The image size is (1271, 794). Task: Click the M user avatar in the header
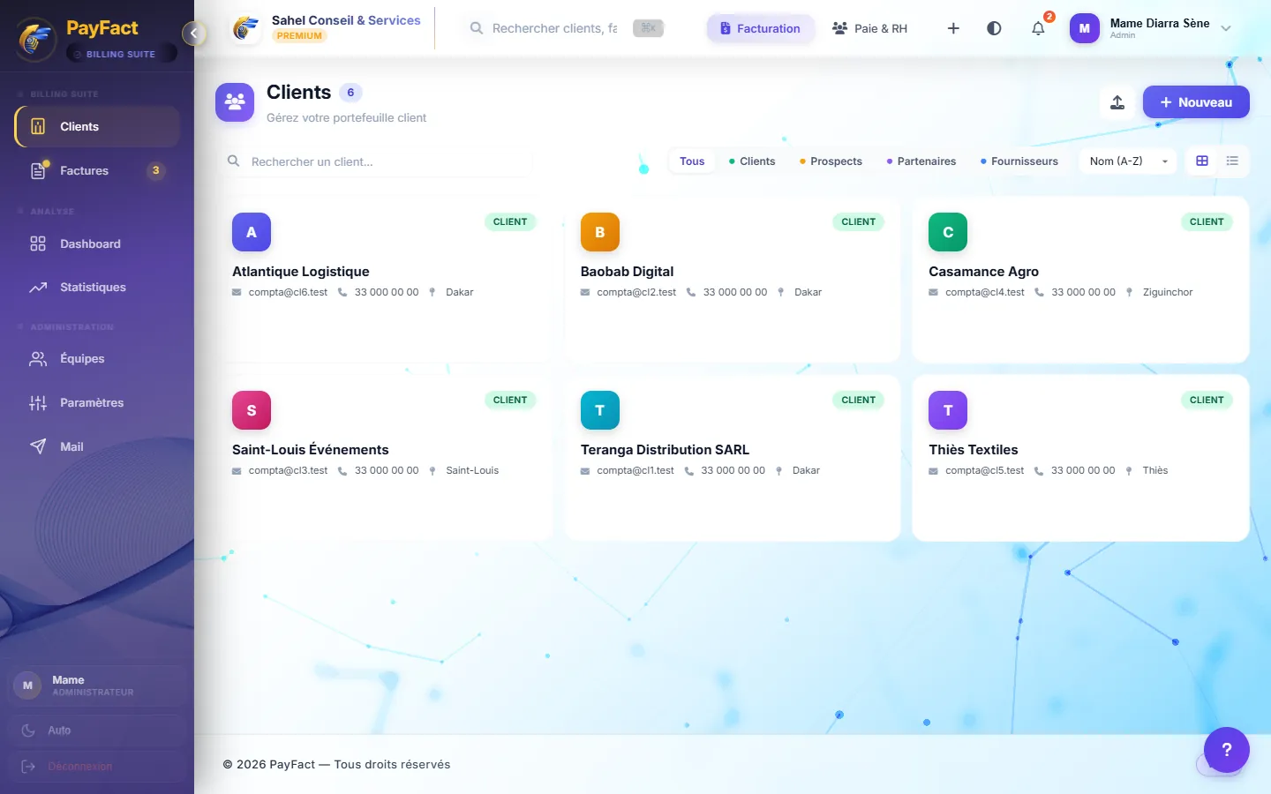(x=1085, y=28)
